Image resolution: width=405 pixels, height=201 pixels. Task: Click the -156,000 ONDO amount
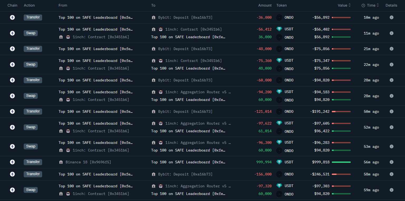point(263,174)
